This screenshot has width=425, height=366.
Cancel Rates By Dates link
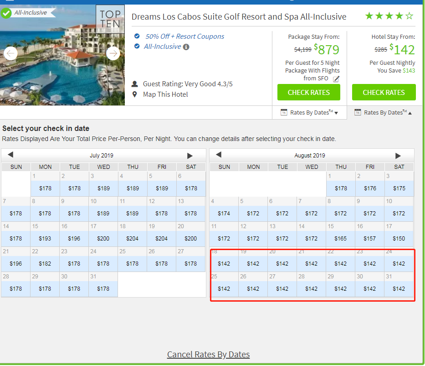pos(209,354)
